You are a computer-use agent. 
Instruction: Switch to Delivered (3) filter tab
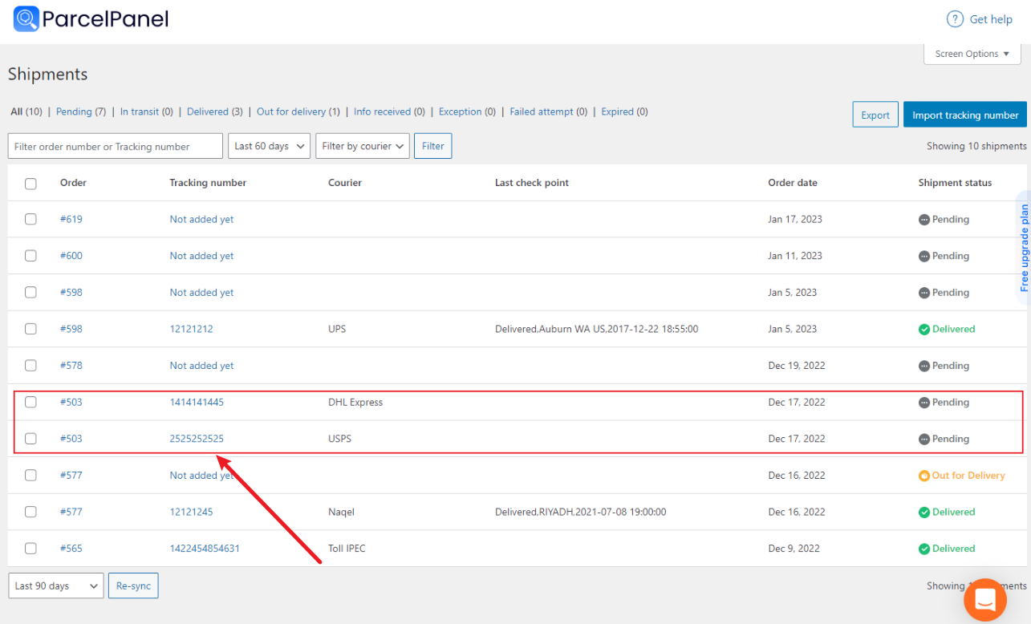[x=215, y=111]
